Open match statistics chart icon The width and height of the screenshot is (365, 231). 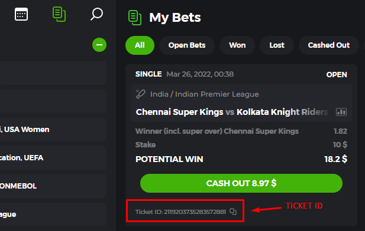(x=341, y=112)
